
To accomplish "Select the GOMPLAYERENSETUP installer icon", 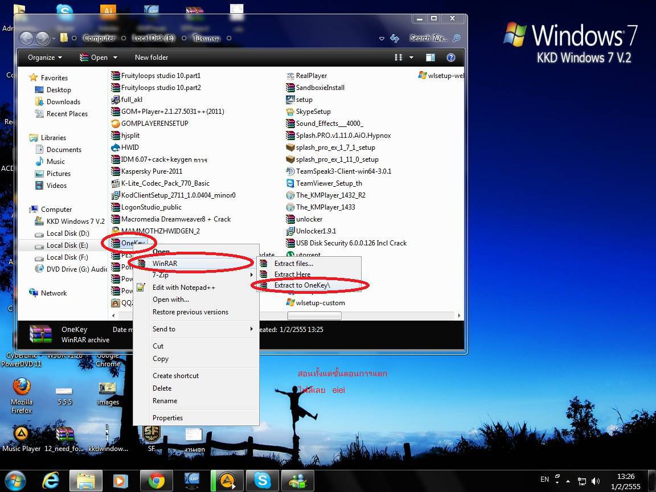I will pos(116,124).
